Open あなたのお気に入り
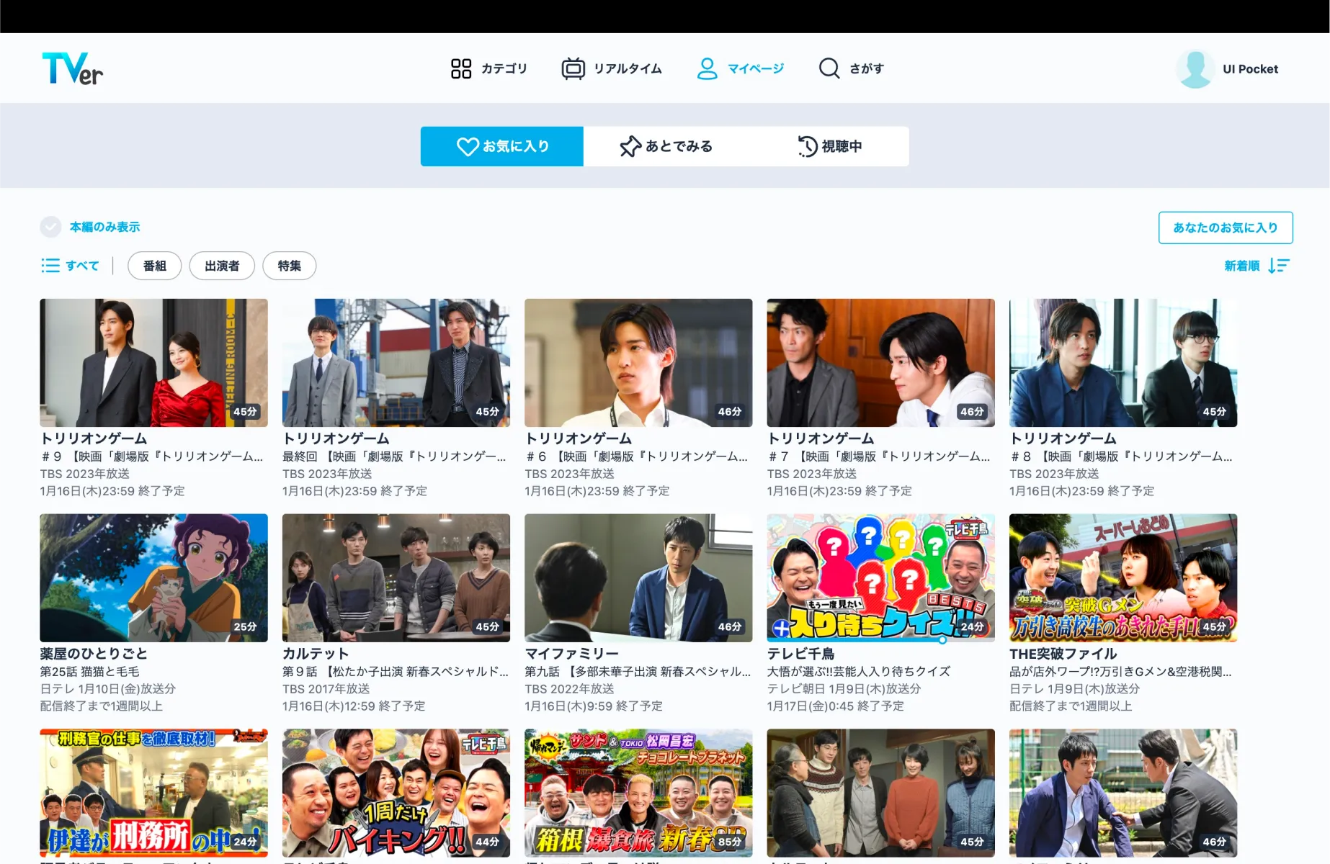 1226,227
